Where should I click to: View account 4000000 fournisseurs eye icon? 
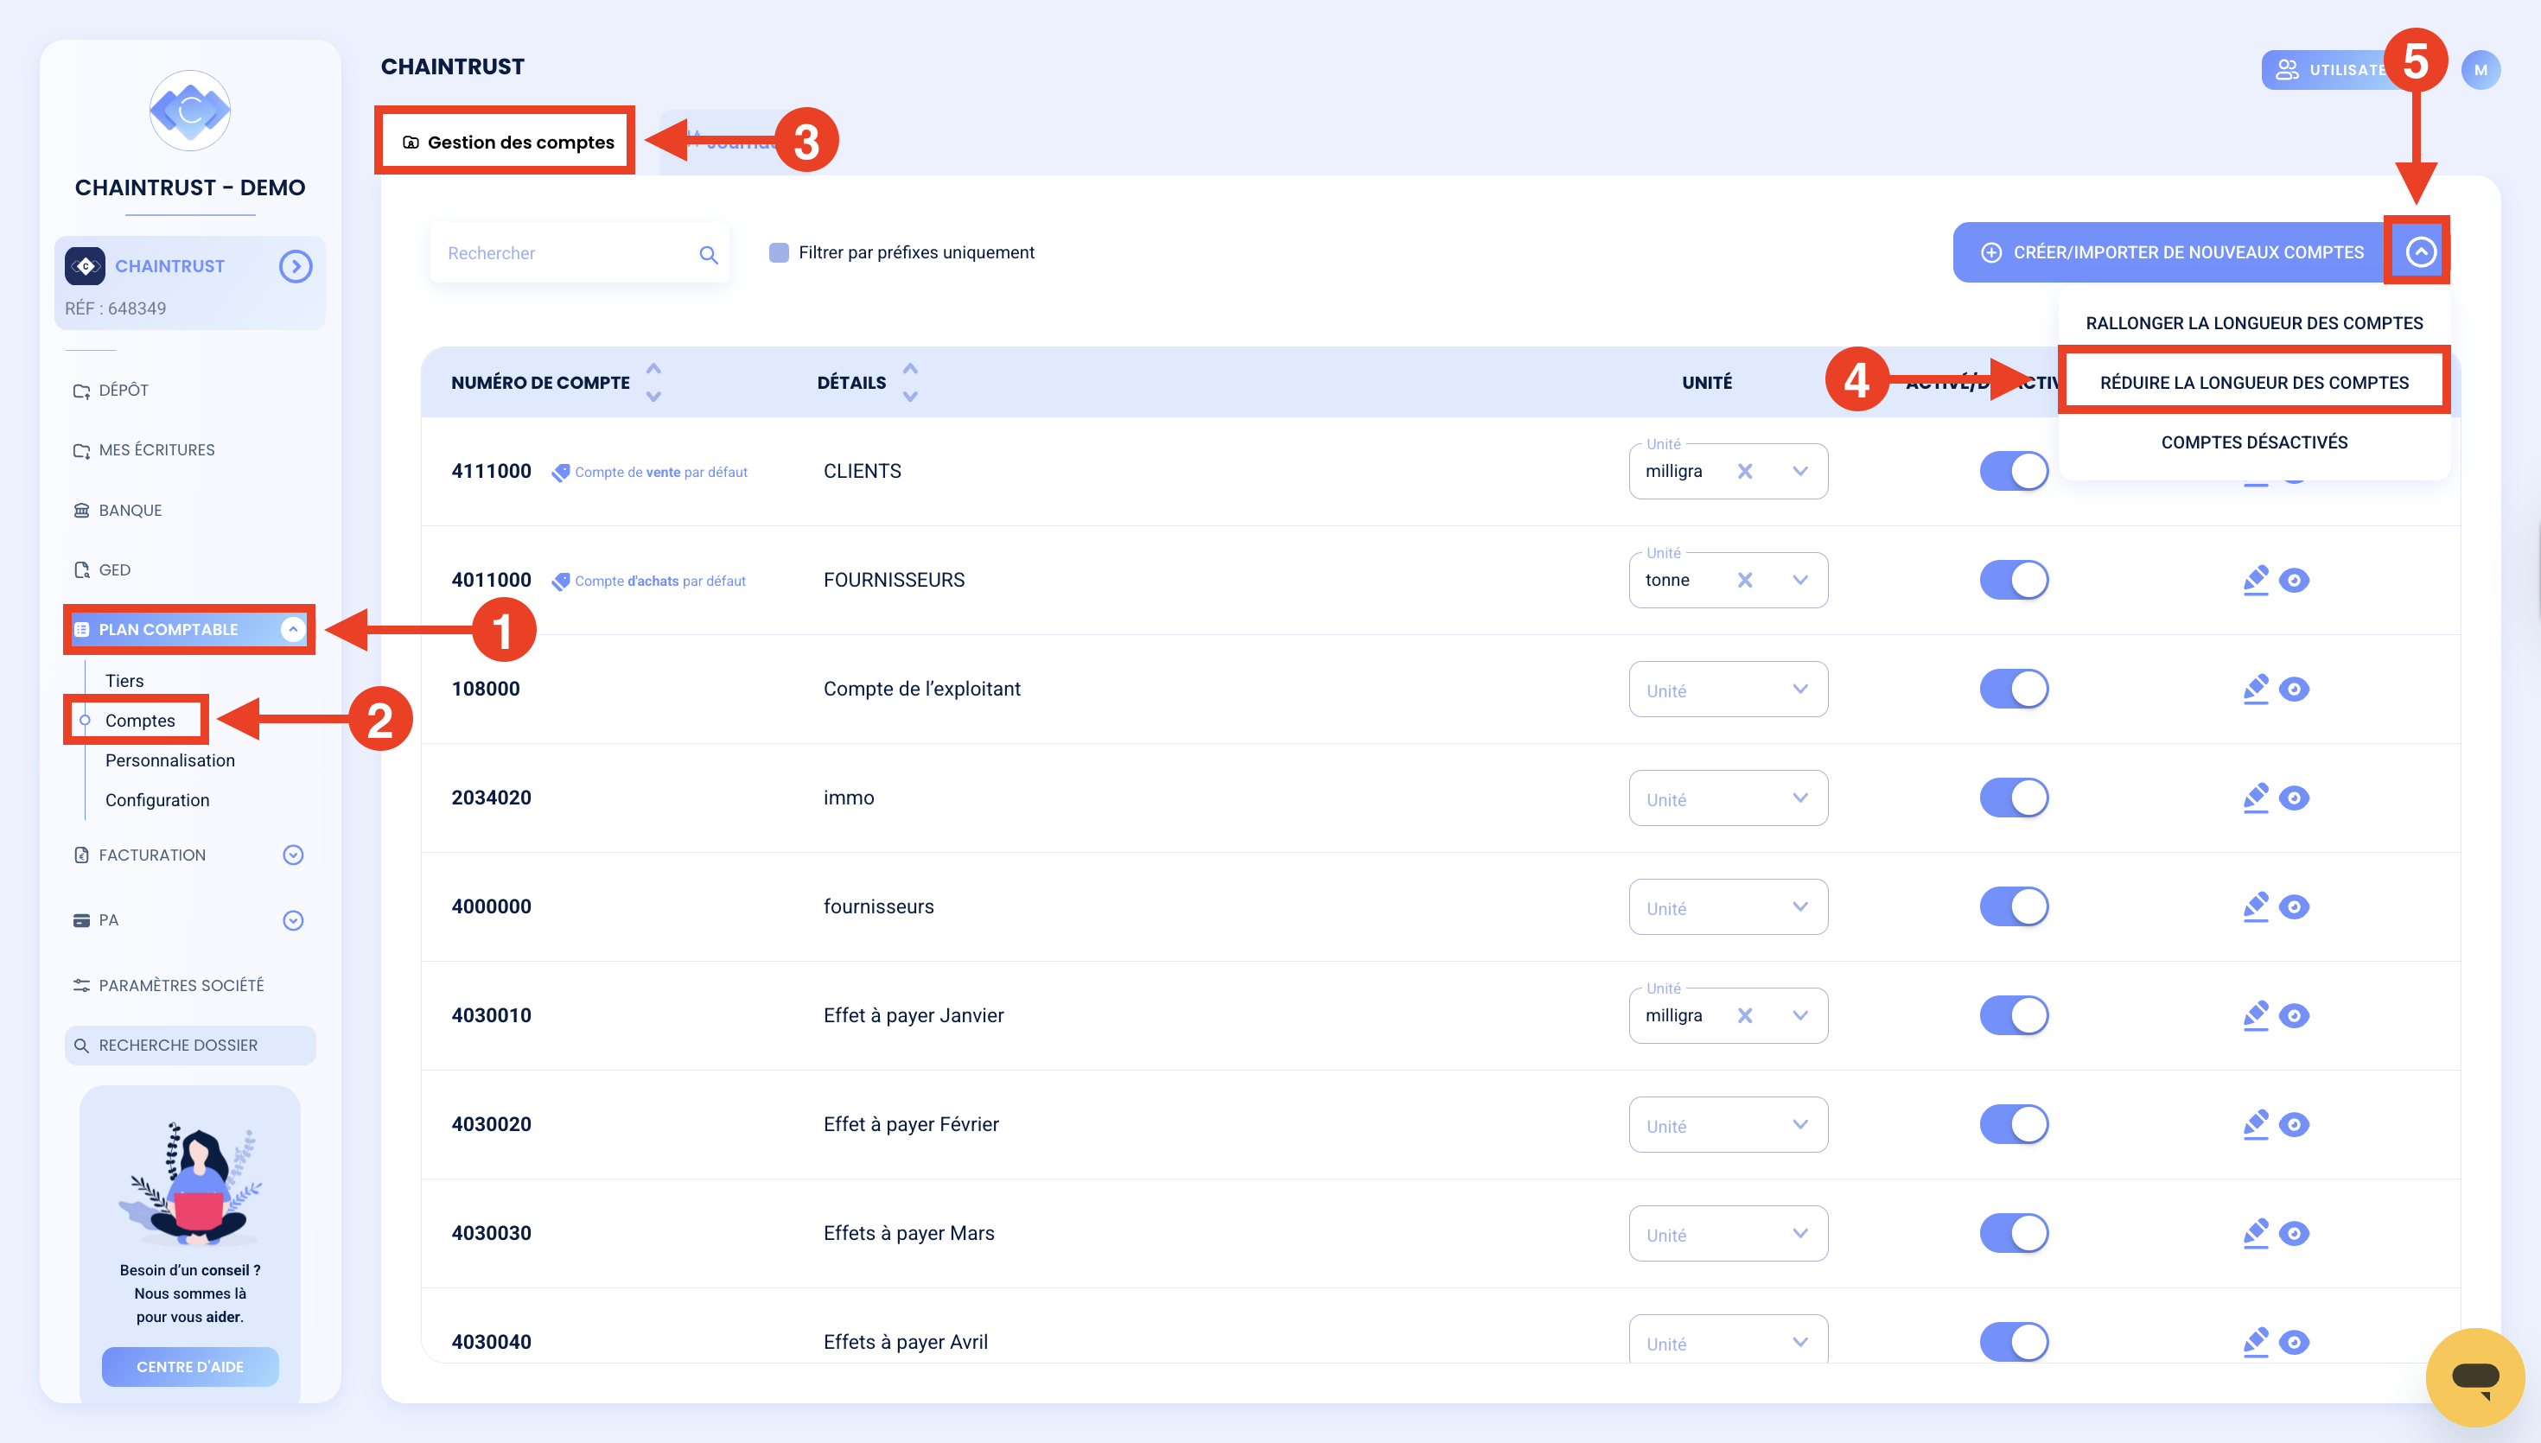point(2293,906)
